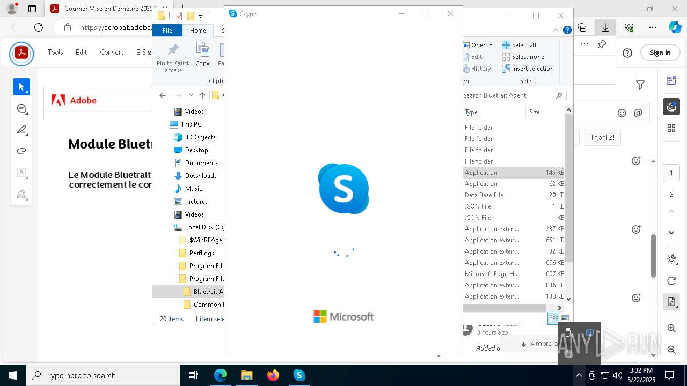Click the Copy icon in Explorer ribbon
Image resolution: width=687 pixels, height=386 pixels.
click(202, 55)
